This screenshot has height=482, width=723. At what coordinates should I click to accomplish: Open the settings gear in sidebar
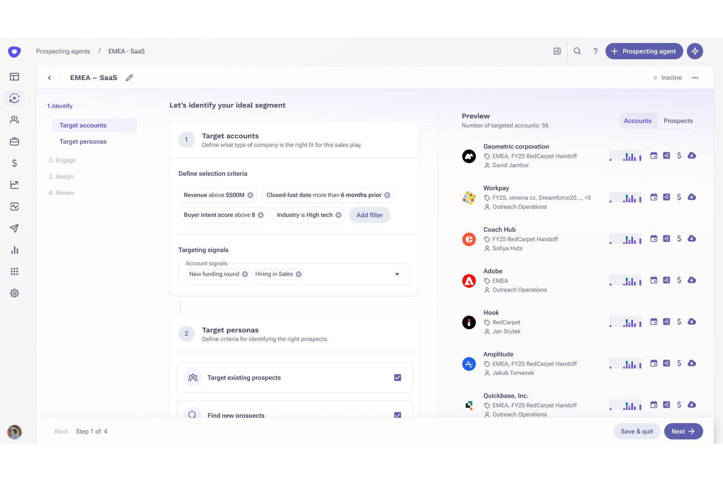[x=15, y=293]
